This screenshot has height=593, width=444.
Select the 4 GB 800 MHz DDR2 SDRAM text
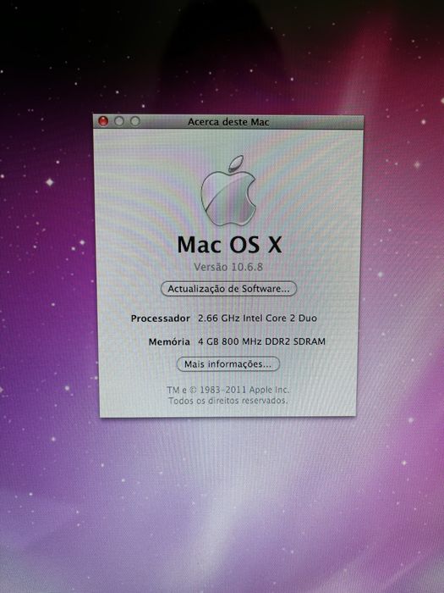[261, 341]
